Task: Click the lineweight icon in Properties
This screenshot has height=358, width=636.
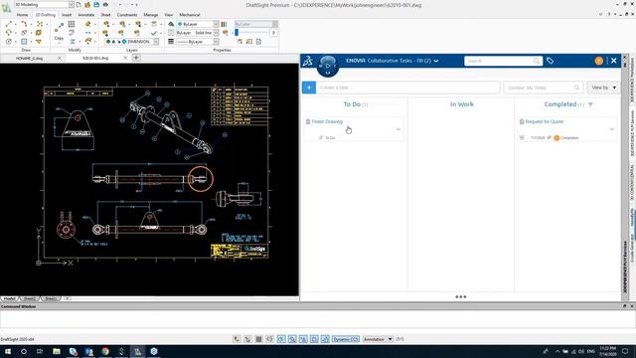Action: pyautogui.click(x=171, y=42)
